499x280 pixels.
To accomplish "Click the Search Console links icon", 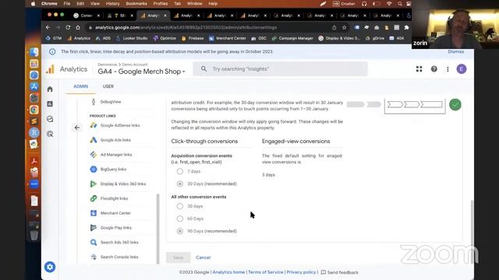I will 94,257.
